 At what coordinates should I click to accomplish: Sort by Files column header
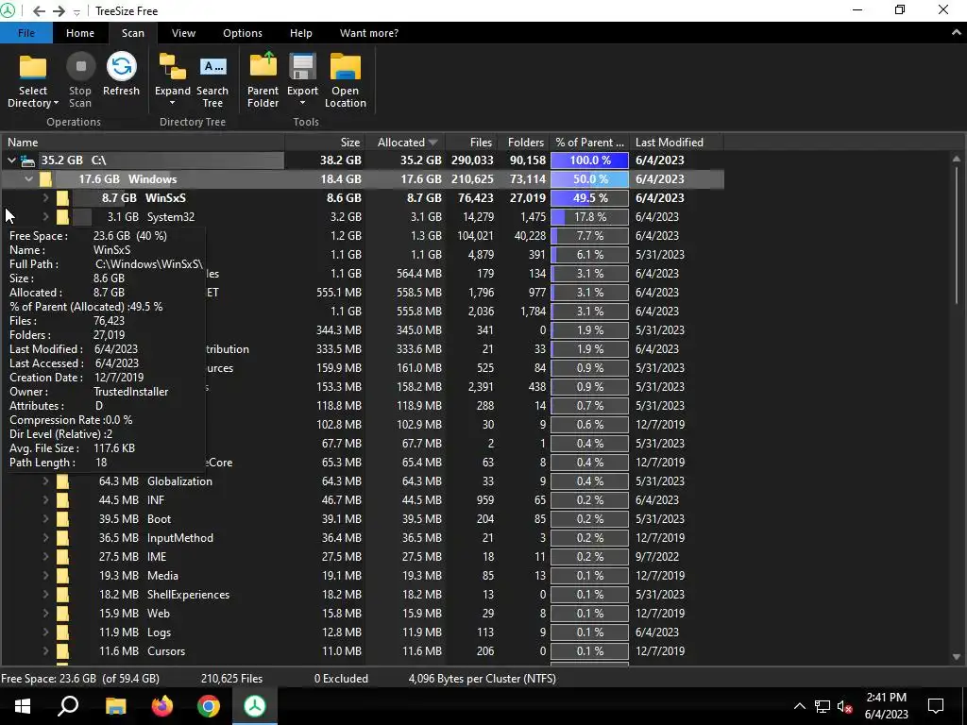[x=470, y=143]
